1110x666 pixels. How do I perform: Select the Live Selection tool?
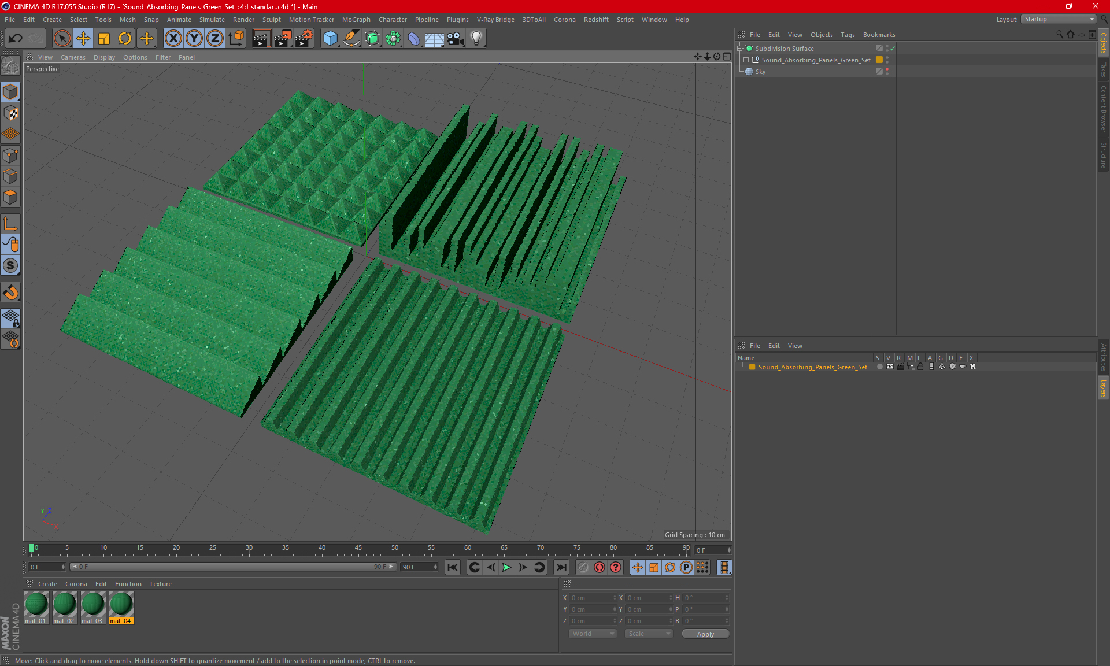coord(62,39)
